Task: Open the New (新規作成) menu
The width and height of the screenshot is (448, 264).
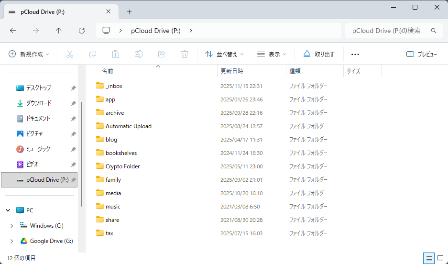Action: [29, 55]
